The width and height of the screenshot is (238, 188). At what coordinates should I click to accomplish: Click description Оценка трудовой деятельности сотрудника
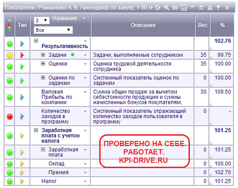pos(132,66)
